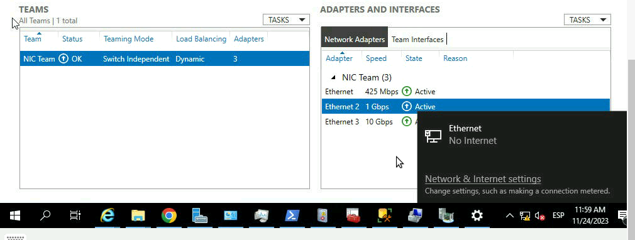
Task: Select the NIC Team row in Teams
Action: coord(165,58)
